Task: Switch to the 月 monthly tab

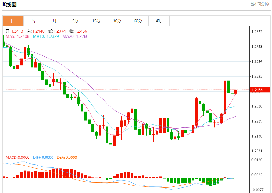Action: coord(55,21)
